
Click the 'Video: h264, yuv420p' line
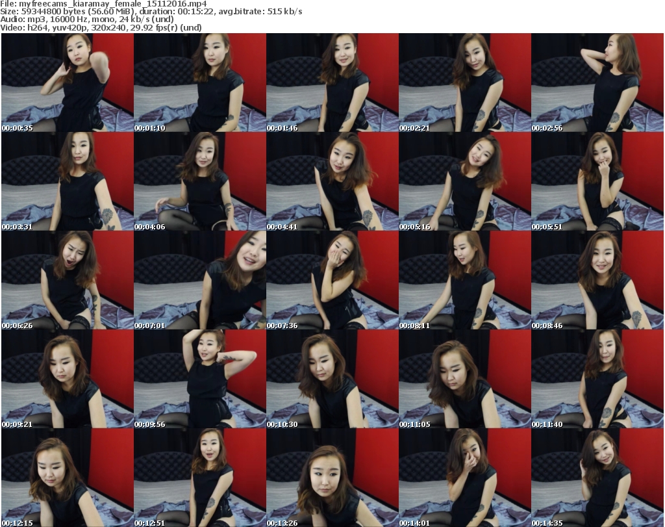tap(101, 27)
